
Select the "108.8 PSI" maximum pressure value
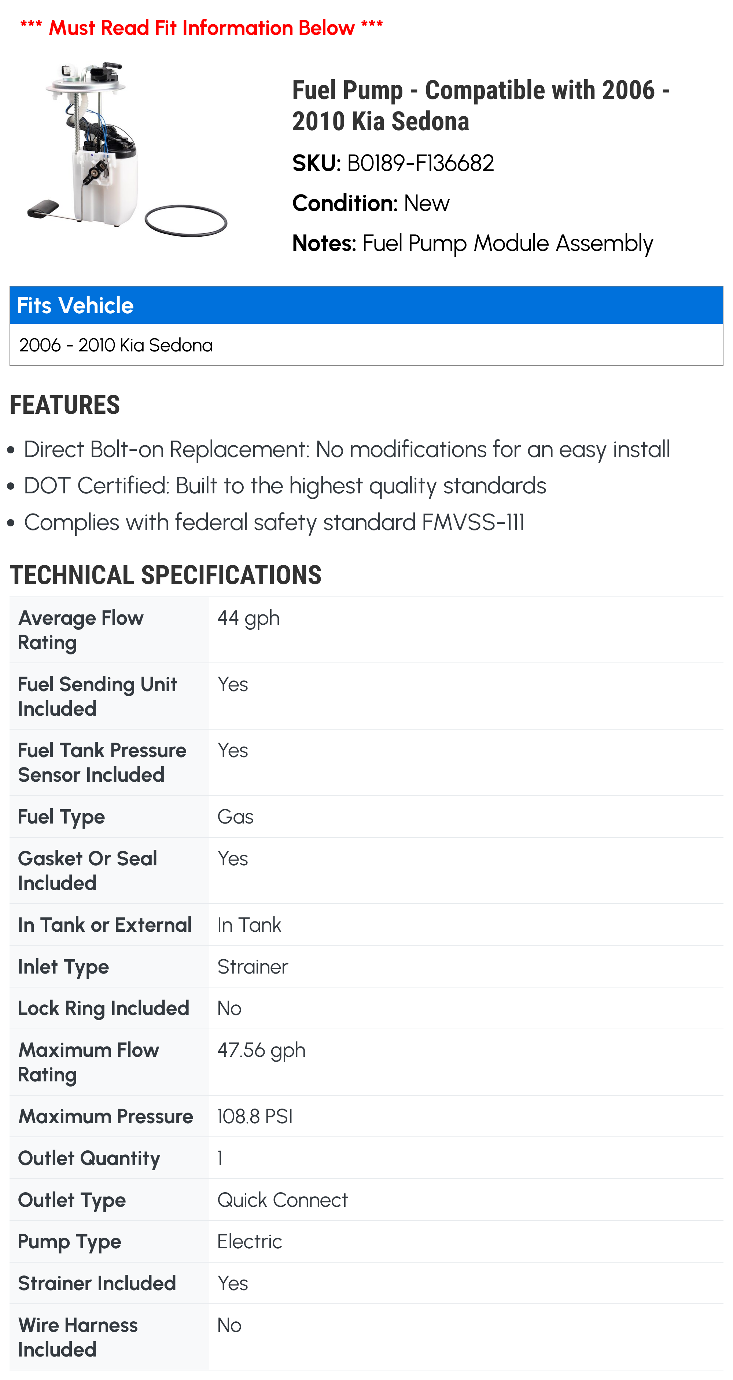[255, 1116]
